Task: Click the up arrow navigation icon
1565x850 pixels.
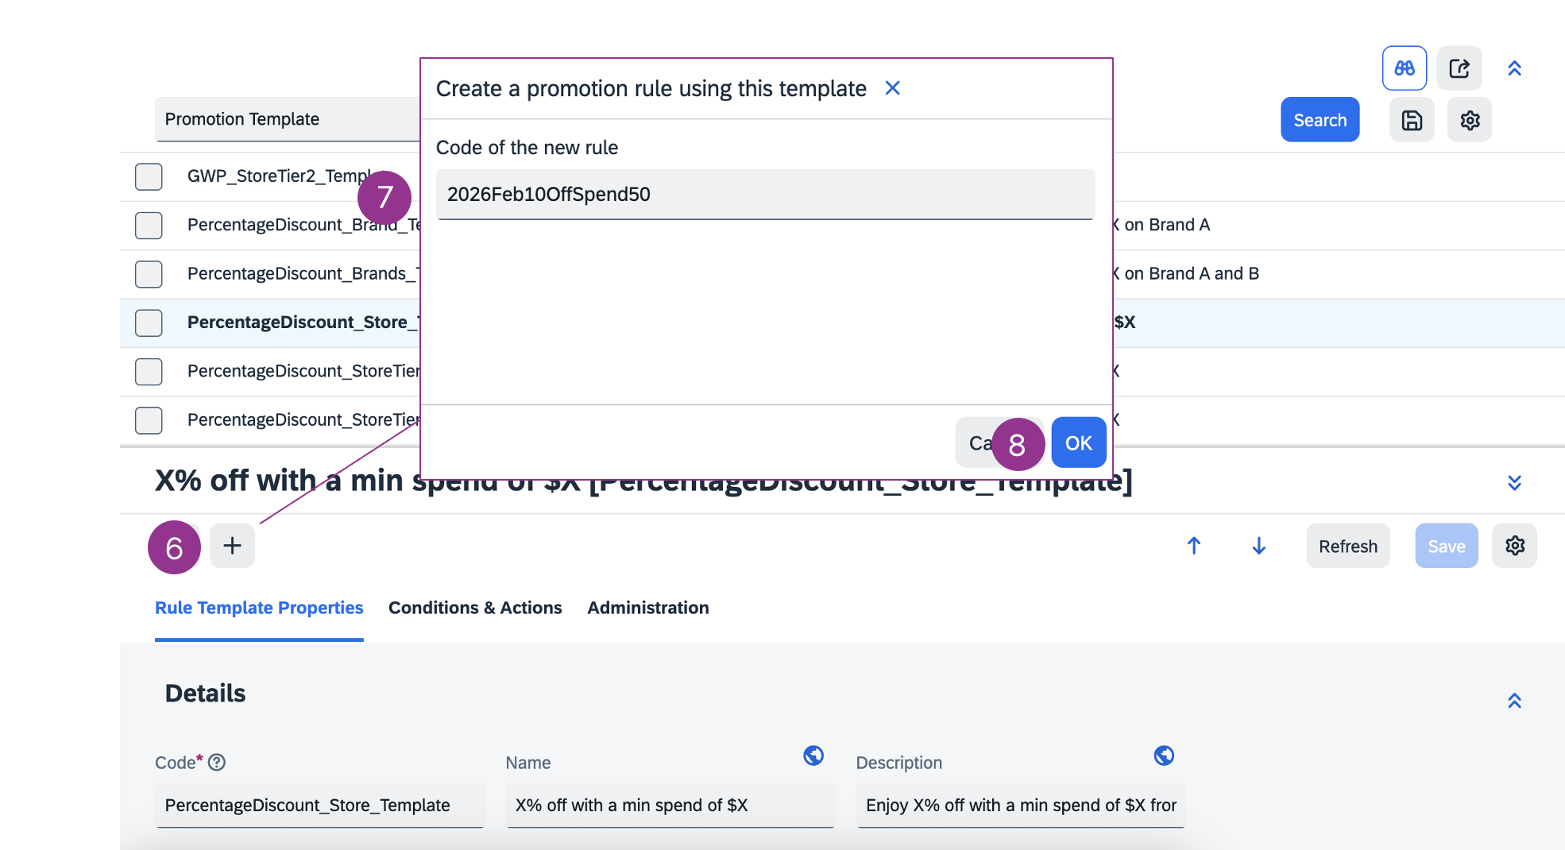Action: click(x=1193, y=546)
